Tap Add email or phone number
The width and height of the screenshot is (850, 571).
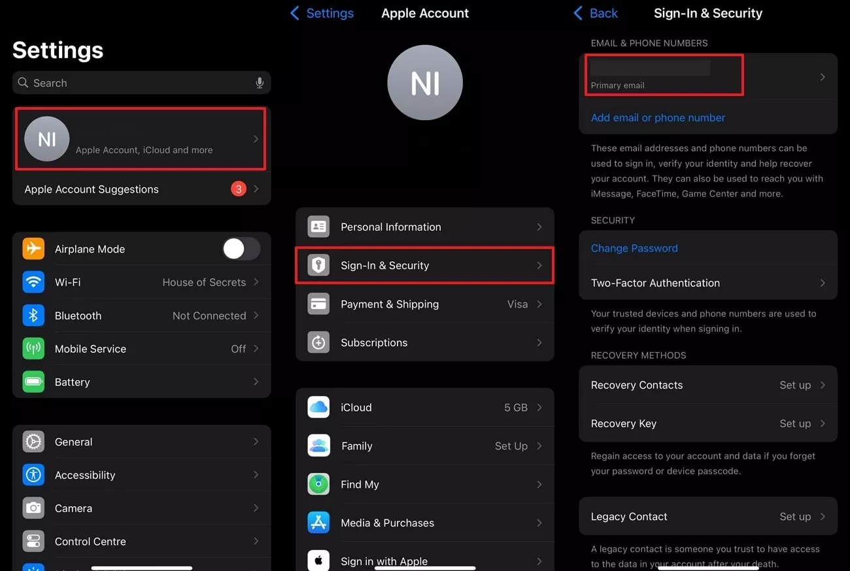click(658, 118)
